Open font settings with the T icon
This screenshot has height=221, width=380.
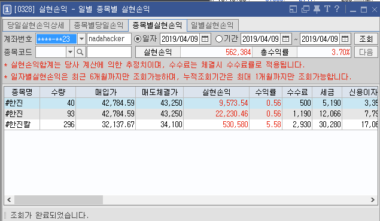tap(327, 9)
